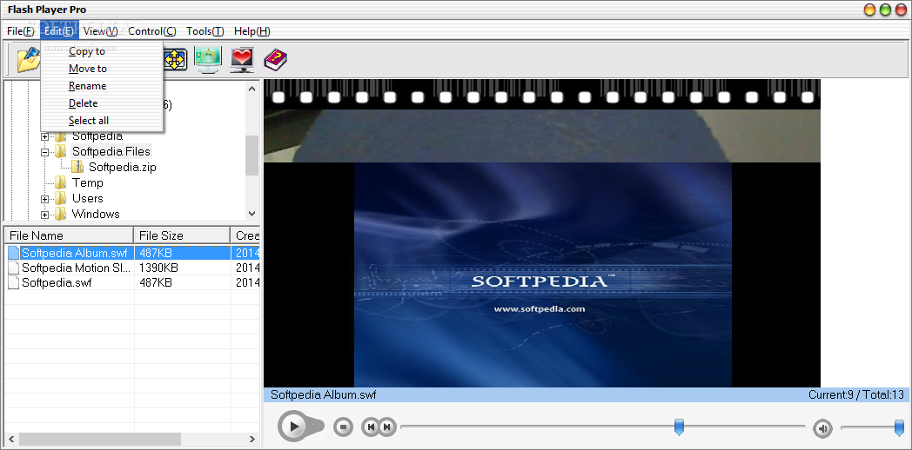This screenshot has width=912, height=450.
Task: Click the zip icon next to Softpedia.zip
Action: point(78,167)
